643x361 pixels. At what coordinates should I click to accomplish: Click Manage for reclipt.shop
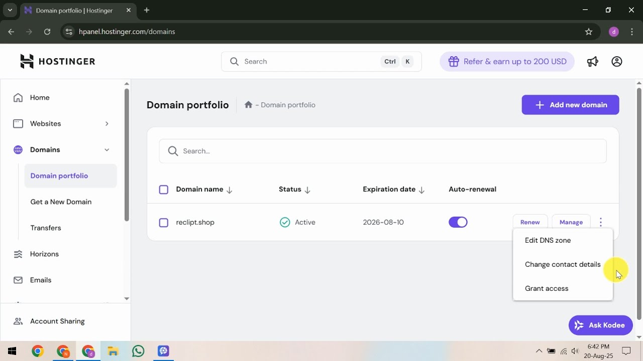(x=571, y=222)
